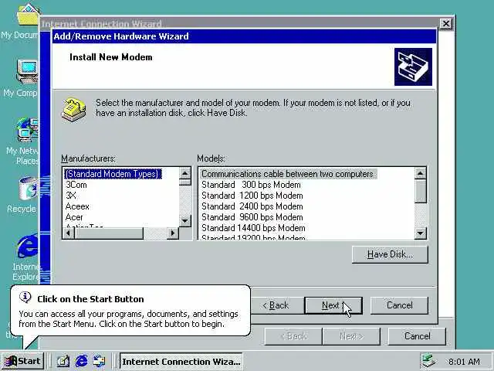Image resolution: width=494 pixels, height=371 pixels.
Task: Click Manufacturers horizontal scrollbar thumb
Action: (x=109, y=233)
